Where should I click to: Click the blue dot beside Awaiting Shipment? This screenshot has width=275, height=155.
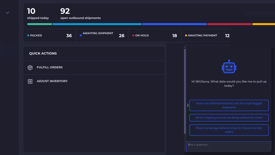click(81, 35)
